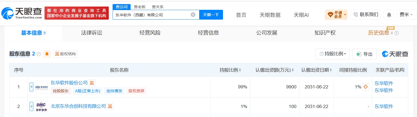Click the orange alert bell beside 股东信息

tap(47, 54)
